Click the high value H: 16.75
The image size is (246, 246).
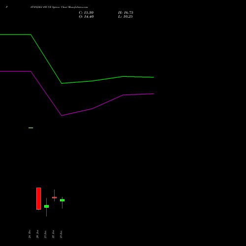[x=125, y=13]
